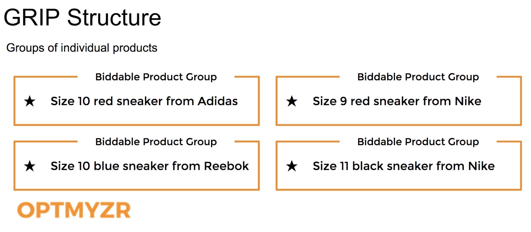Select the star next to Size 11 Nike sneaker
This screenshot has height=232, width=531.
pos(292,166)
